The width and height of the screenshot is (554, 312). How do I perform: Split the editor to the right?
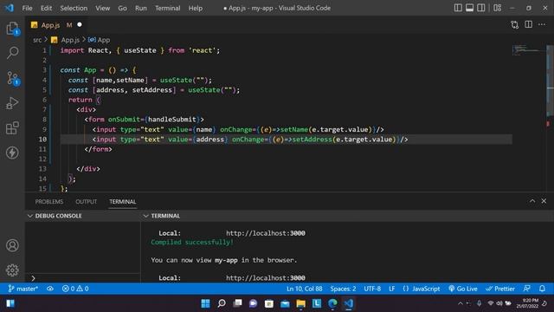[529, 24]
